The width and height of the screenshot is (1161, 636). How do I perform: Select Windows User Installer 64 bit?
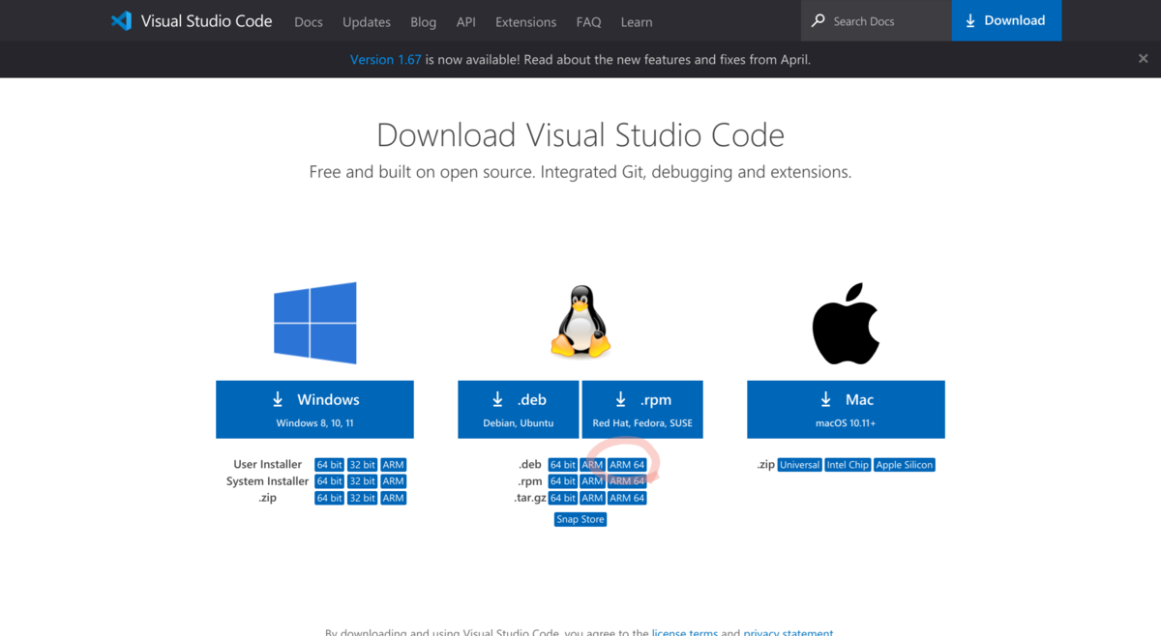329,465
